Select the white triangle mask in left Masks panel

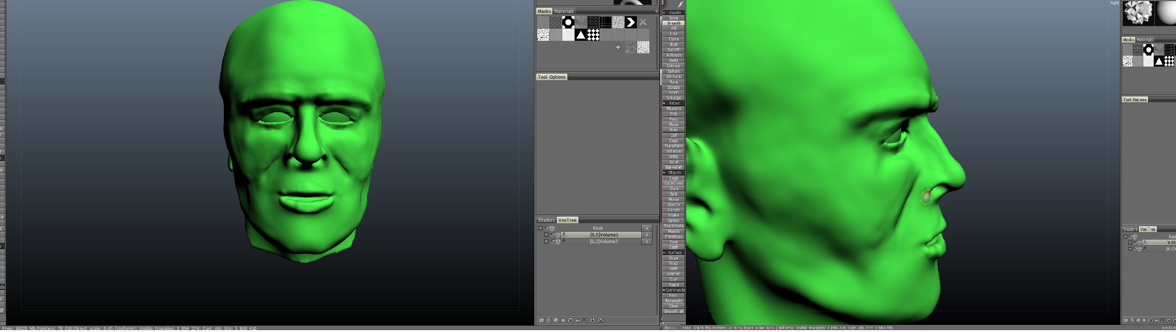coord(581,35)
